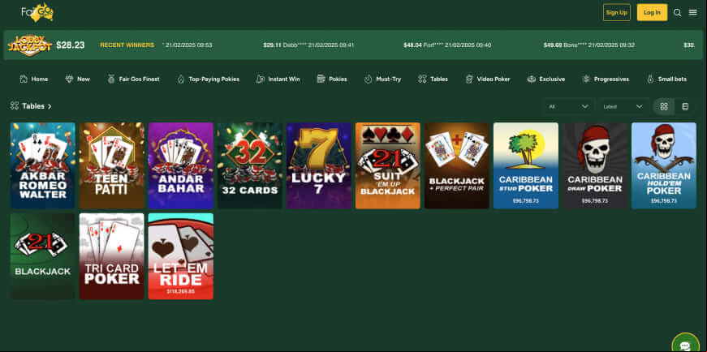This screenshot has height=352, width=707.
Task: Open Blackjack + Perfect Pair tile
Action: pyautogui.click(x=457, y=165)
